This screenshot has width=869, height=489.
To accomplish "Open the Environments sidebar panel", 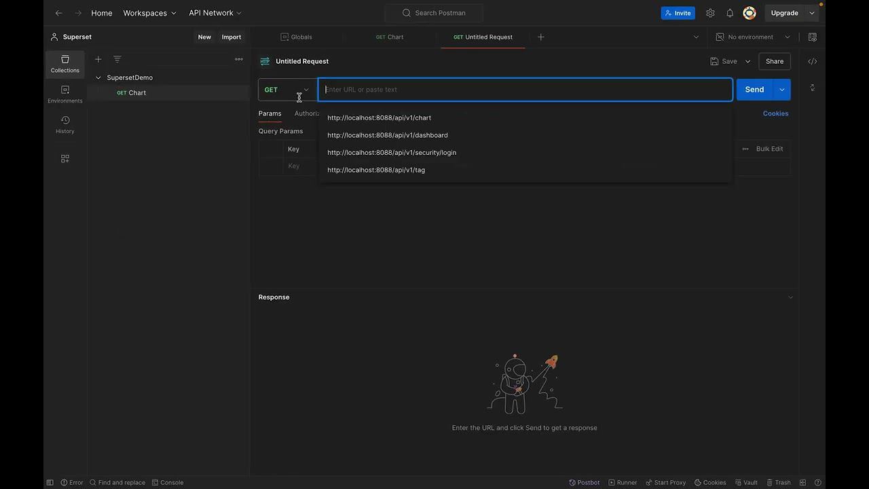I will [65, 94].
